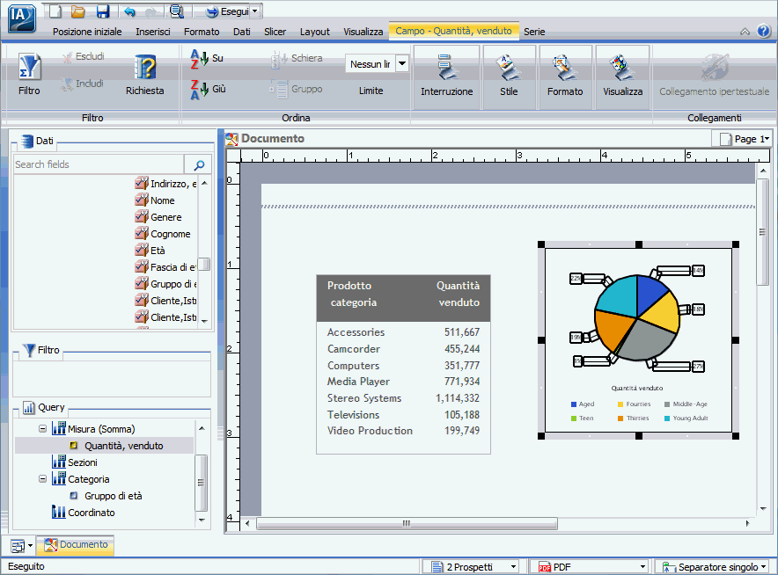Switch to the Visualizza ribbon tab
Image resolution: width=778 pixels, height=575 pixels.
(x=363, y=32)
